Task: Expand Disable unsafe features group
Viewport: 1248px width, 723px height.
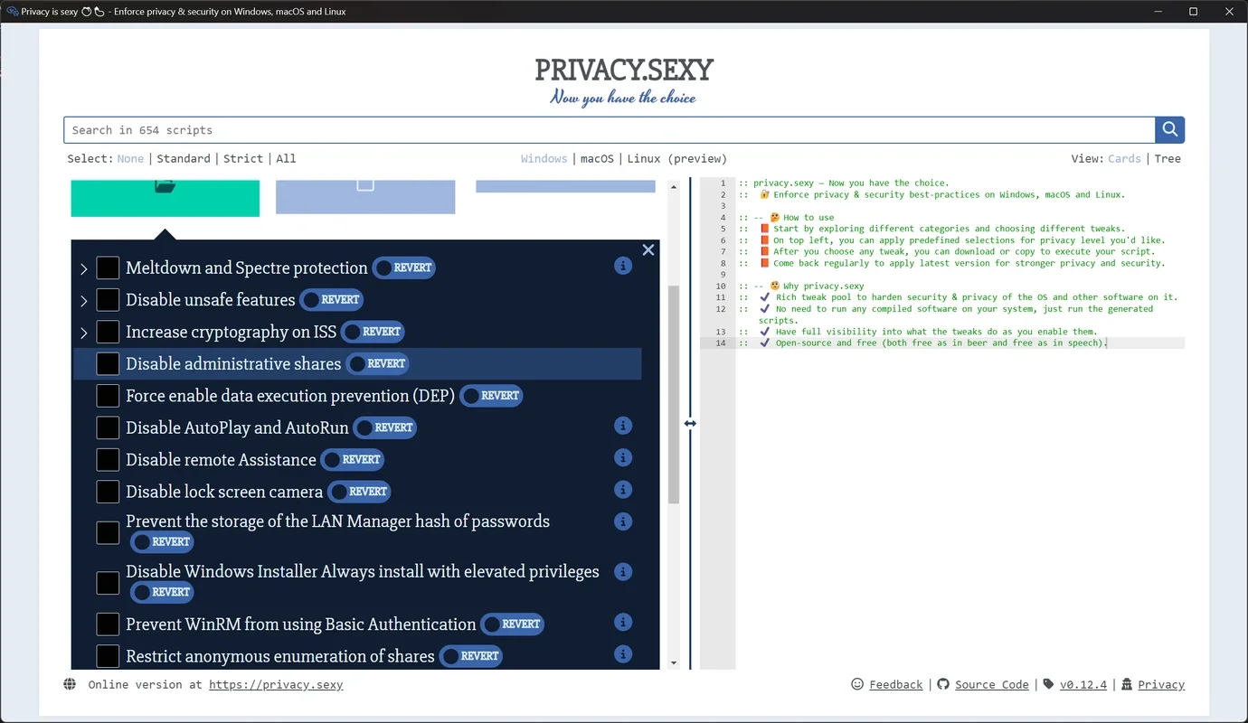Action: pos(84,300)
